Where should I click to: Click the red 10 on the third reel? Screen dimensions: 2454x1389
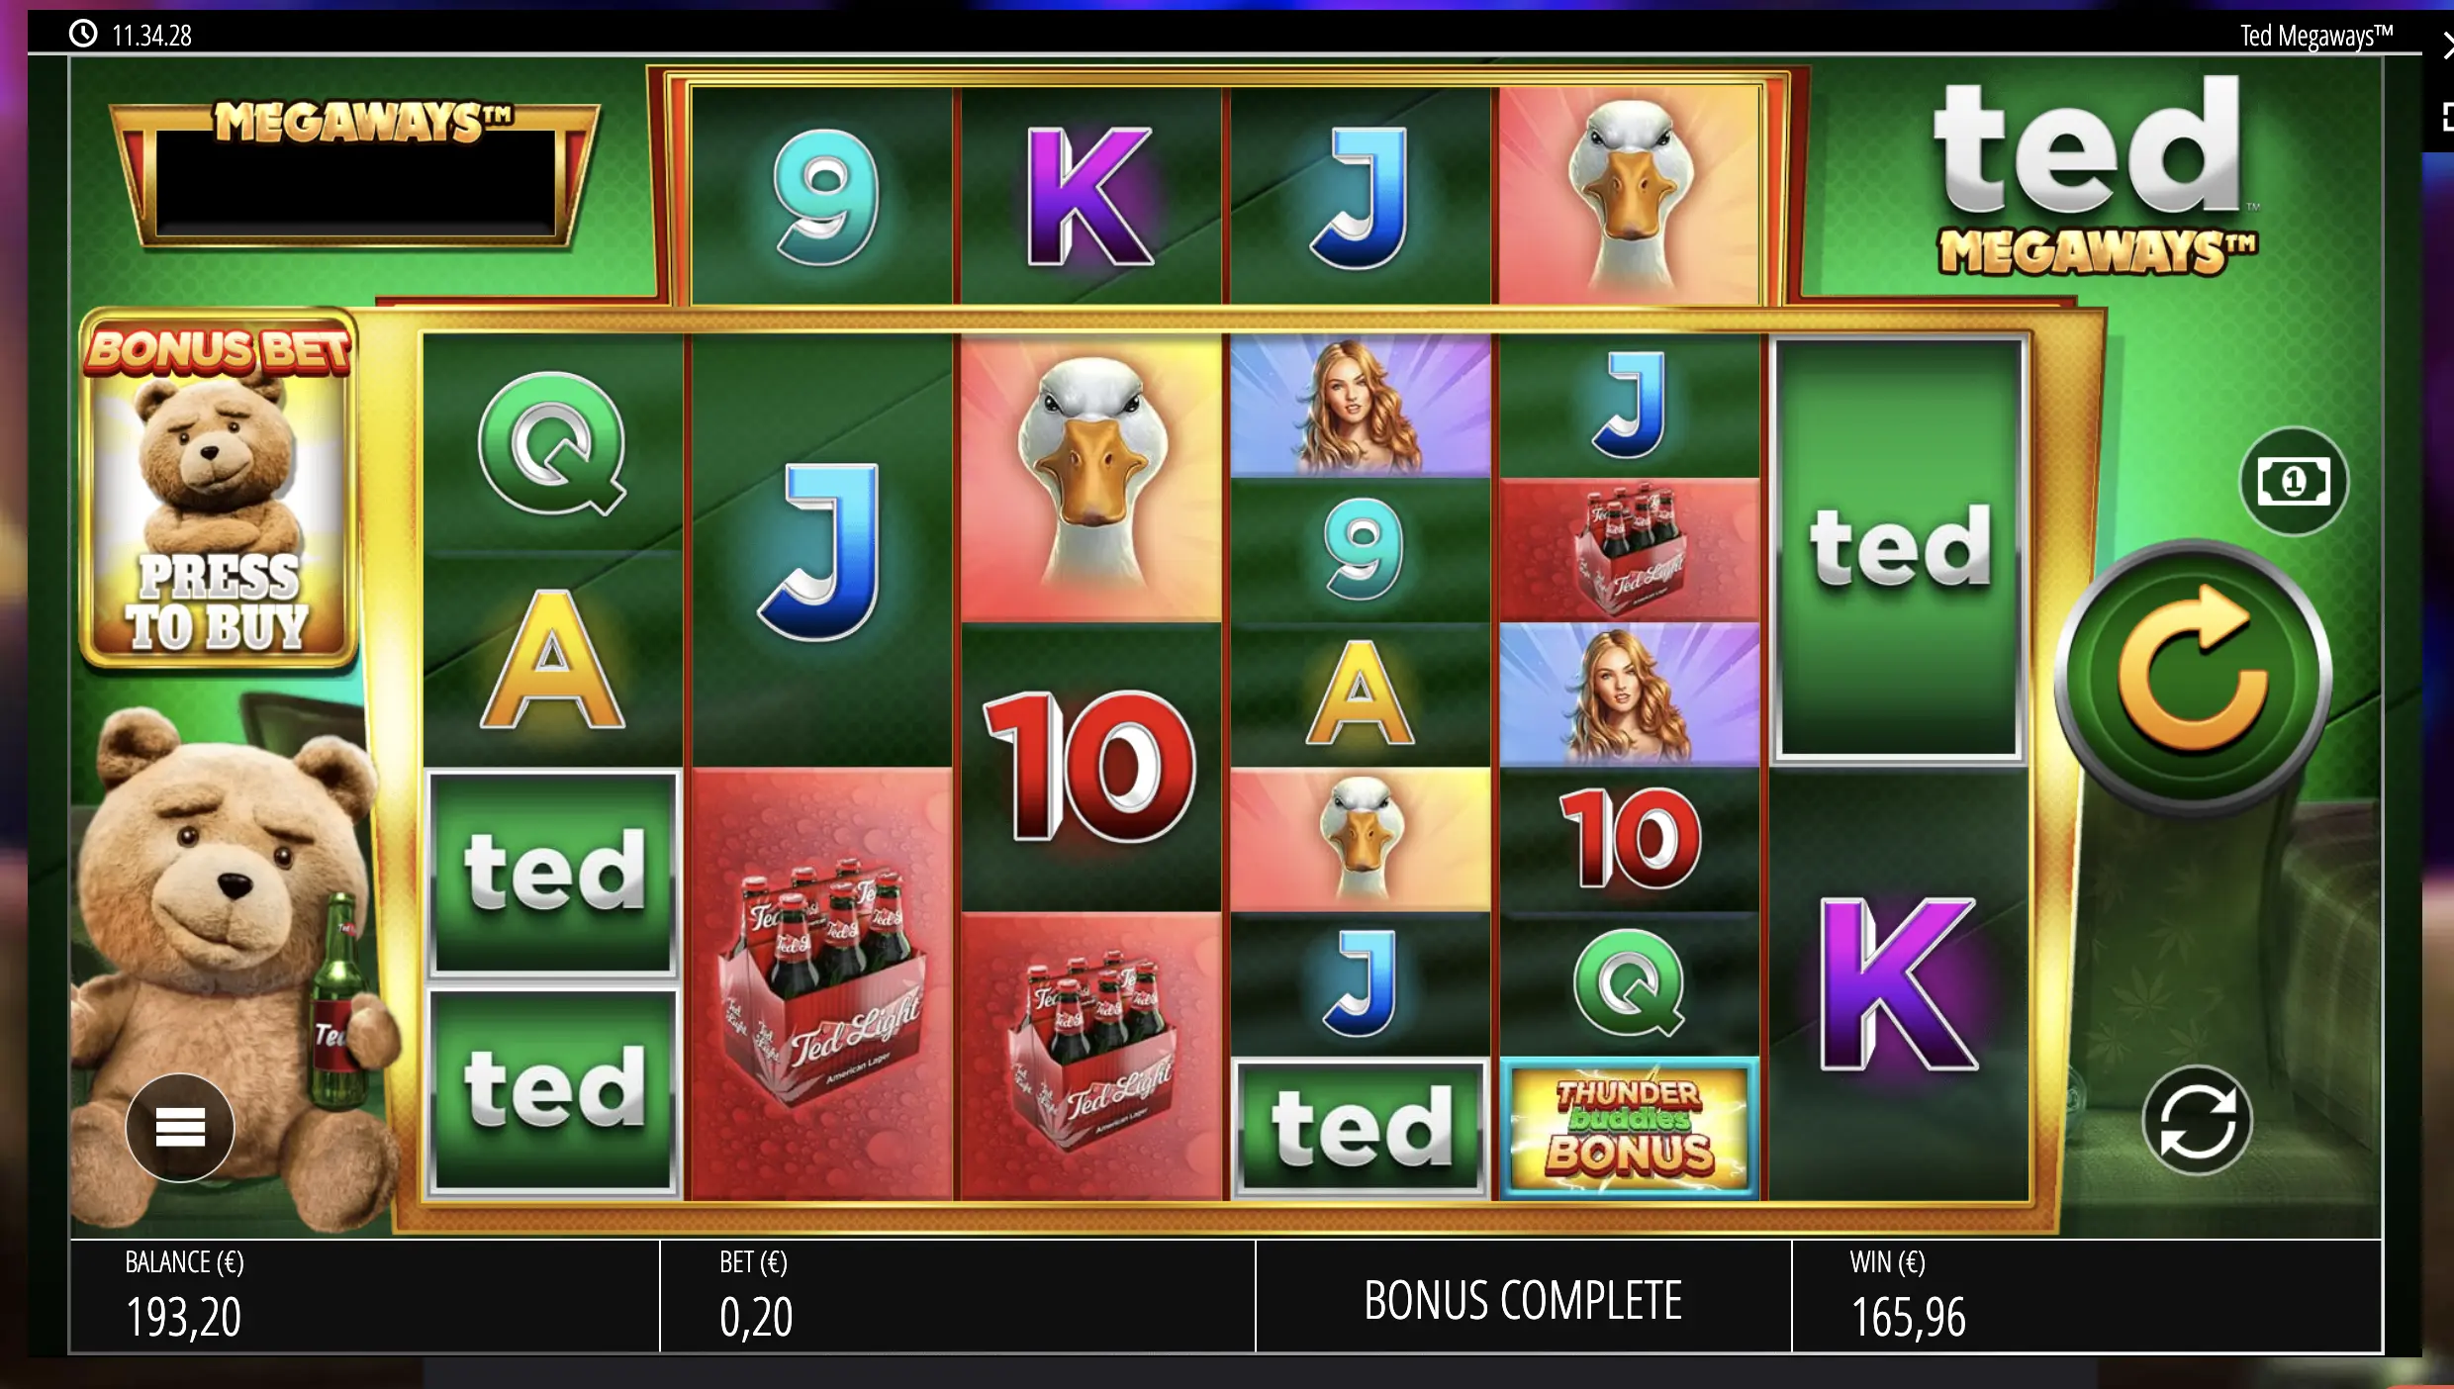tap(1090, 767)
